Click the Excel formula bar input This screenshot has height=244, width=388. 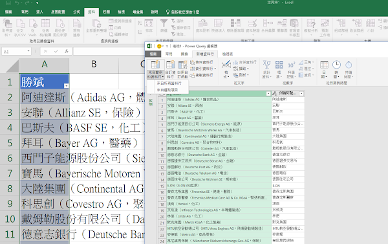click(109, 51)
